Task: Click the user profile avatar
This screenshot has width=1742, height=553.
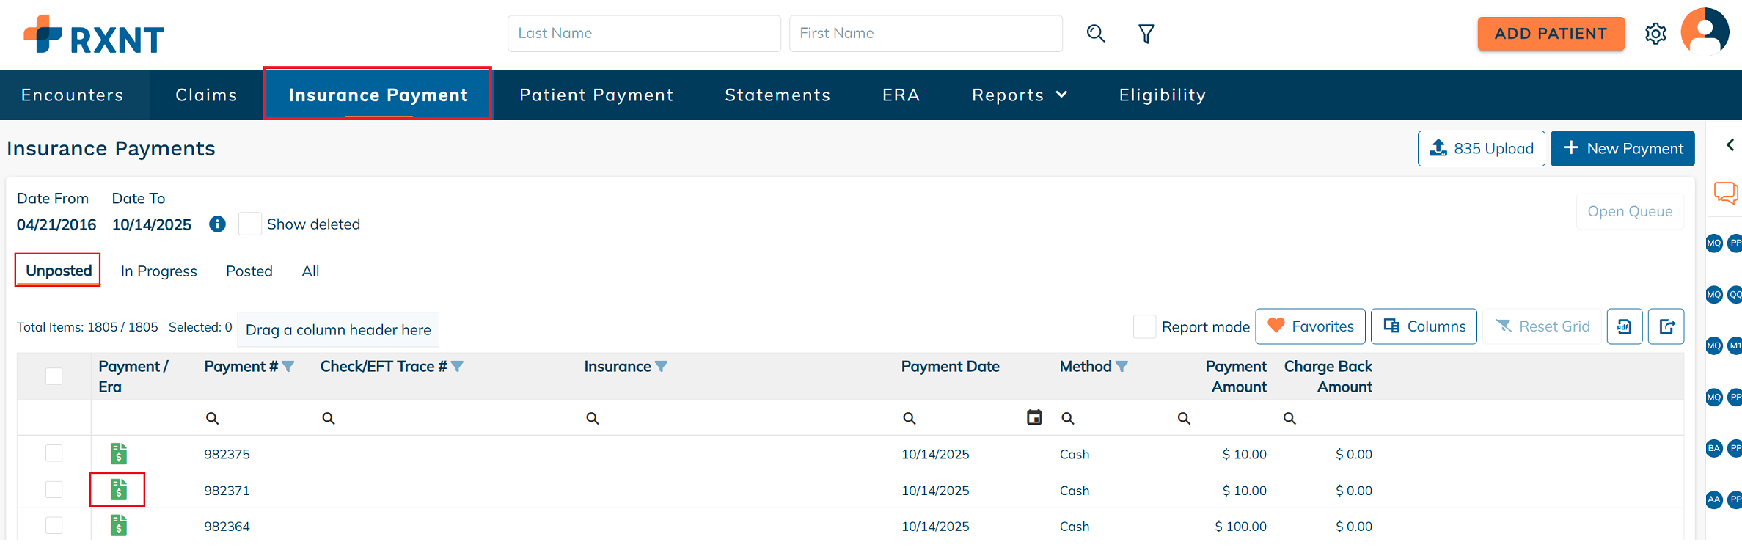Action: 1704,32
